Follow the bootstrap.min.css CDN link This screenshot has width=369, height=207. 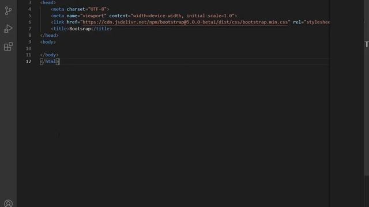tap(185, 22)
